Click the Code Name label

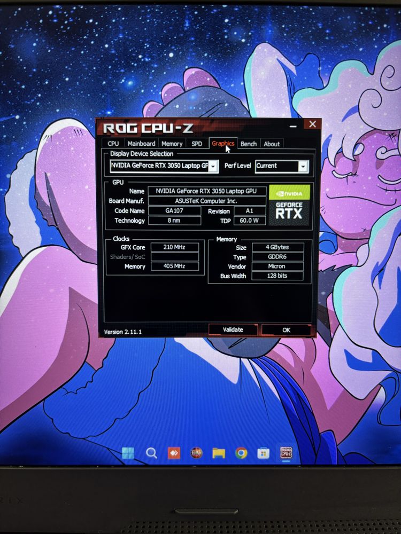(129, 211)
